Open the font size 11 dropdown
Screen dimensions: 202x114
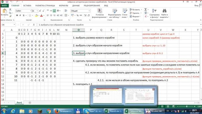pos(37,11)
